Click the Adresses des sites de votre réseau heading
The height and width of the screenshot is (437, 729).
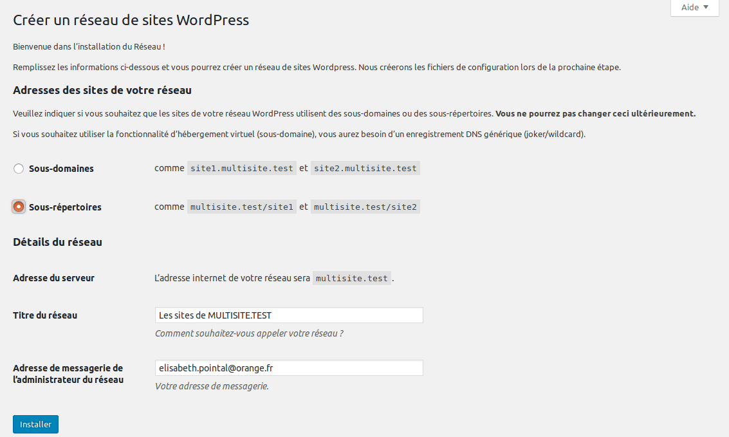(x=102, y=90)
